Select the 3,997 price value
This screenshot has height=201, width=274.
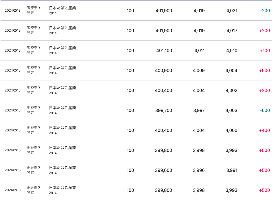(x=199, y=111)
